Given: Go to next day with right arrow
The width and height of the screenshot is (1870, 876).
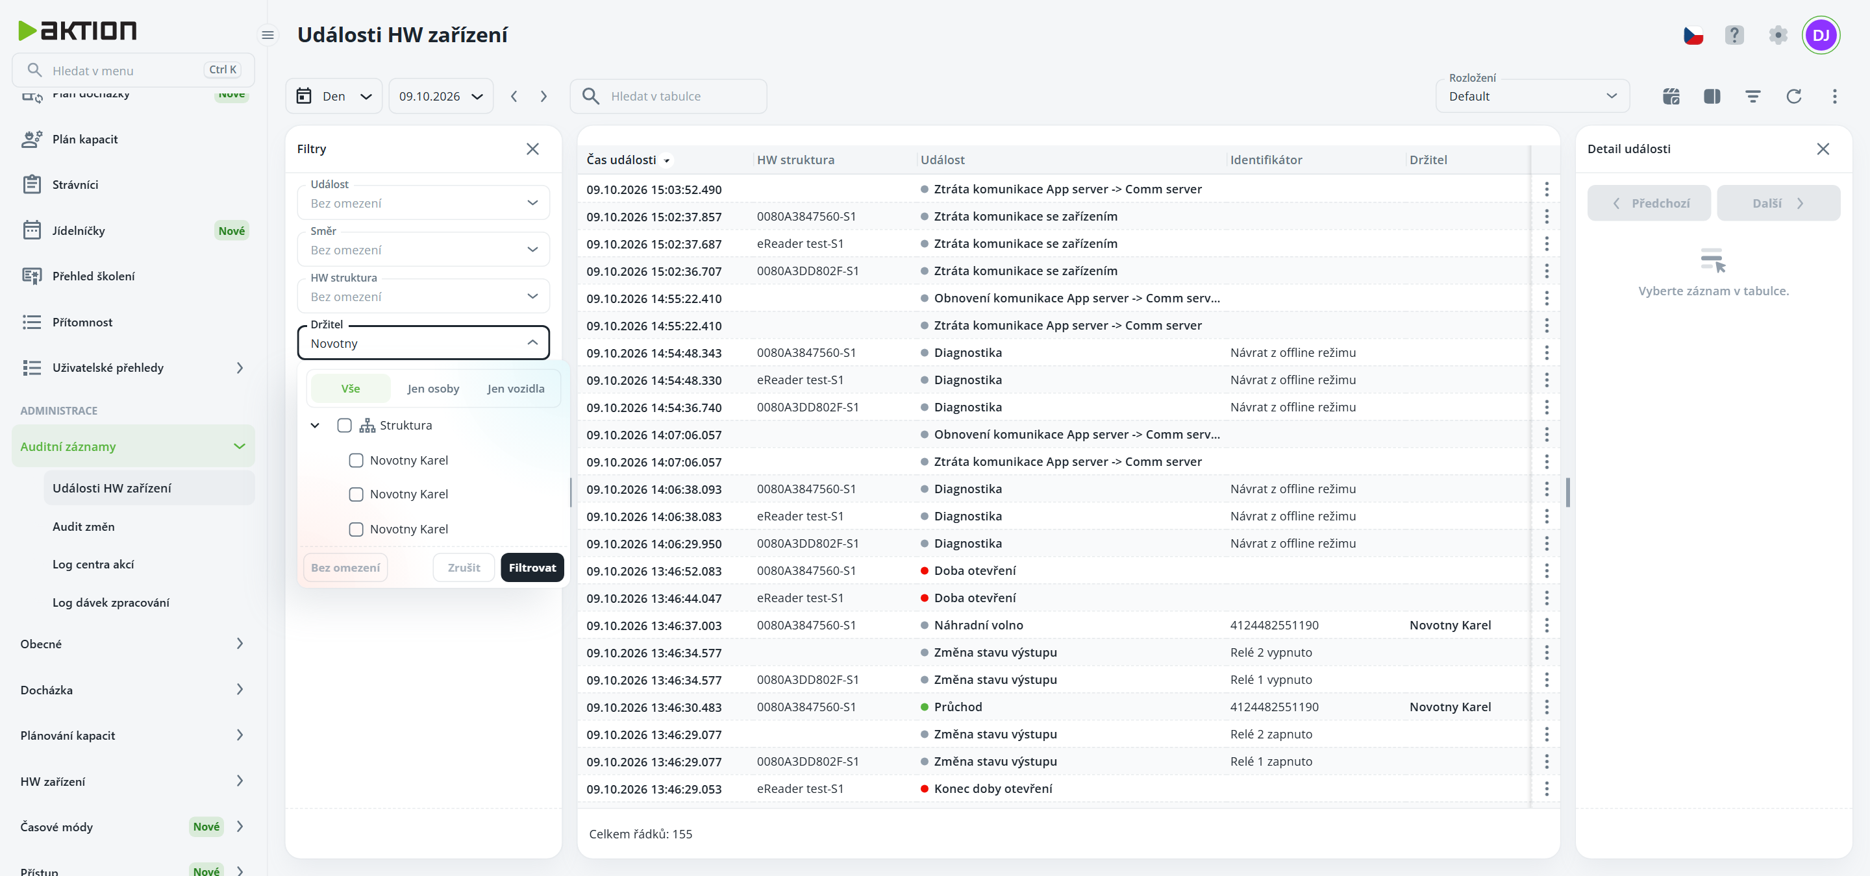Looking at the screenshot, I should pyautogui.click(x=543, y=97).
